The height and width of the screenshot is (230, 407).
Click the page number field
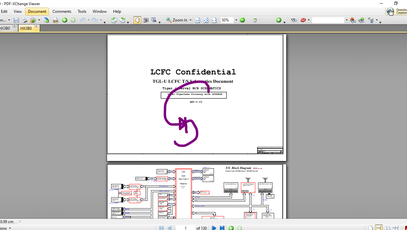185,228
